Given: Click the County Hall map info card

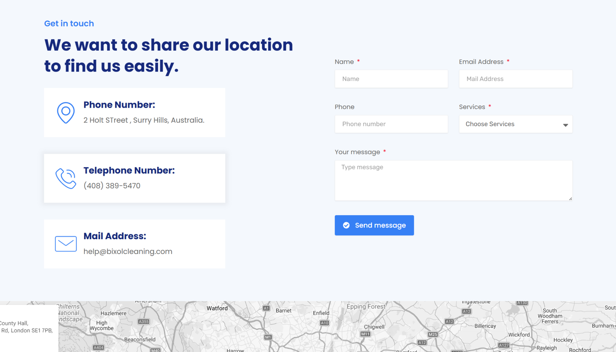Looking at the screenshot, I should pyautogui.click(x=29, y=329).
